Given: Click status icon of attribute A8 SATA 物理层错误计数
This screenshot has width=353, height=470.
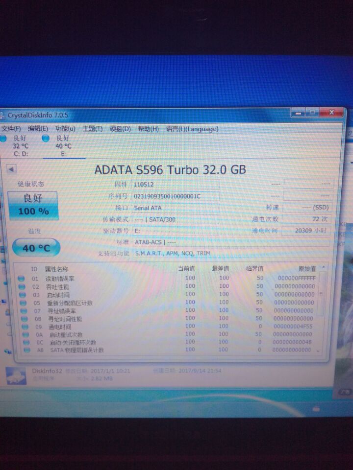Looking at the screenshot, I should [x=27, y=350].
